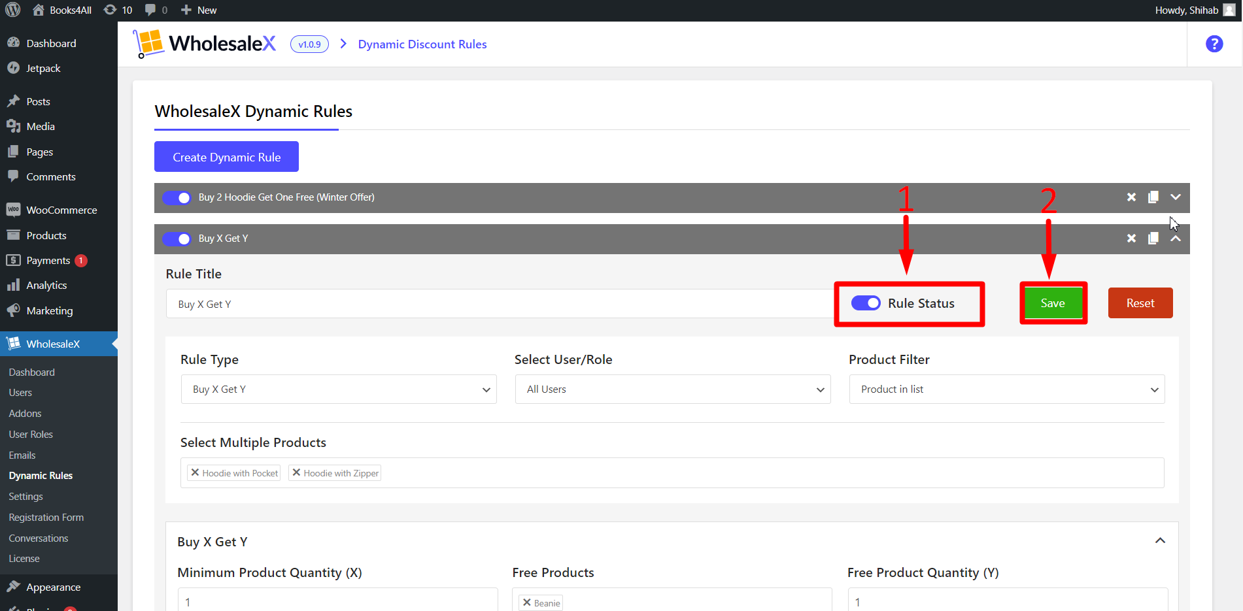Open Dynamic Discount Rules breadcrumb
Screen dimensions: 1243x611
[x=422, y=44]
